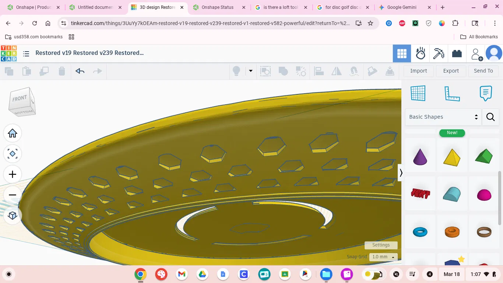503x283 pixels.
Task: Click the Mirror tool
Action: (x=337, y=71)
